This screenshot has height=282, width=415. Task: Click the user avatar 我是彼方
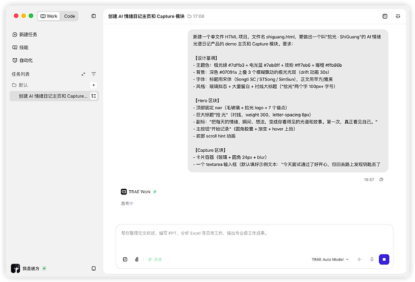pyautogui.click(x=16, y=268)
